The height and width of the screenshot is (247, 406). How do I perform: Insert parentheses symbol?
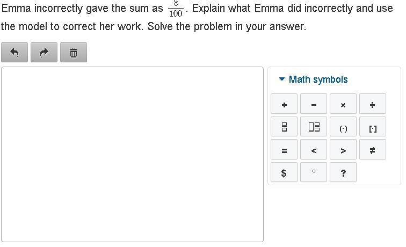click(x=343, y=127)
